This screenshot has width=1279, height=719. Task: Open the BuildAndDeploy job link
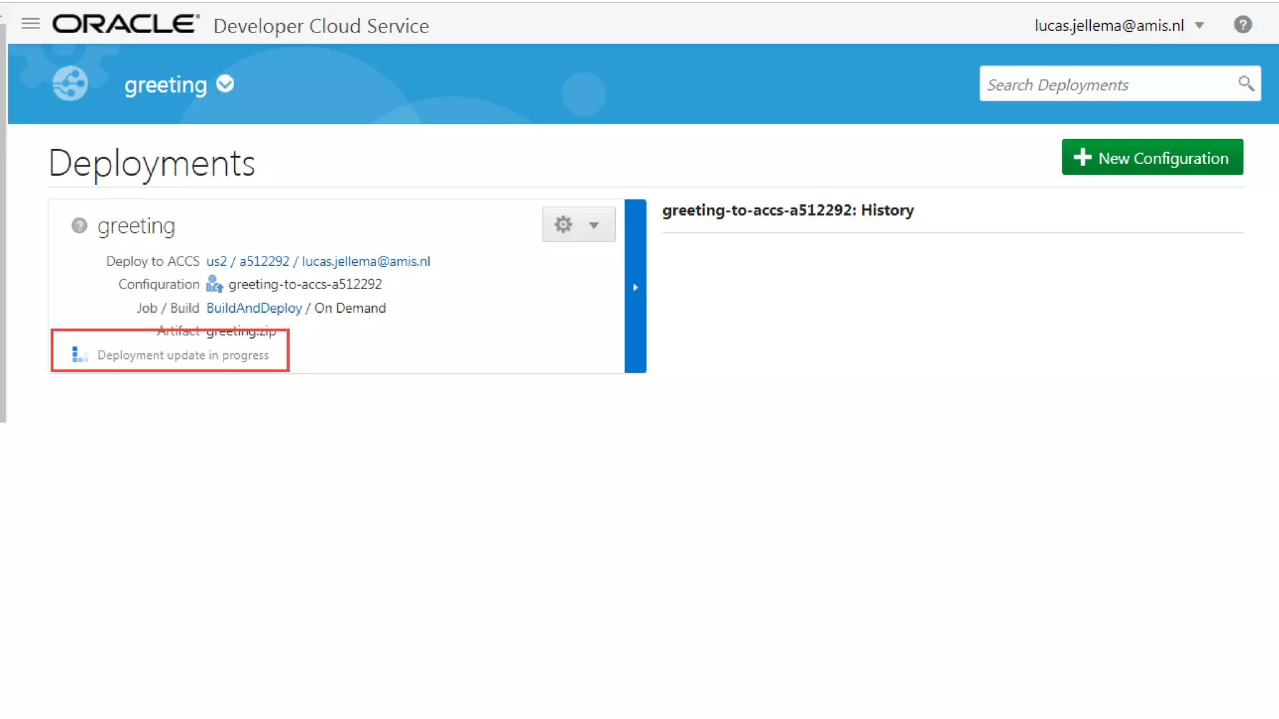click(x=254, y=308)
